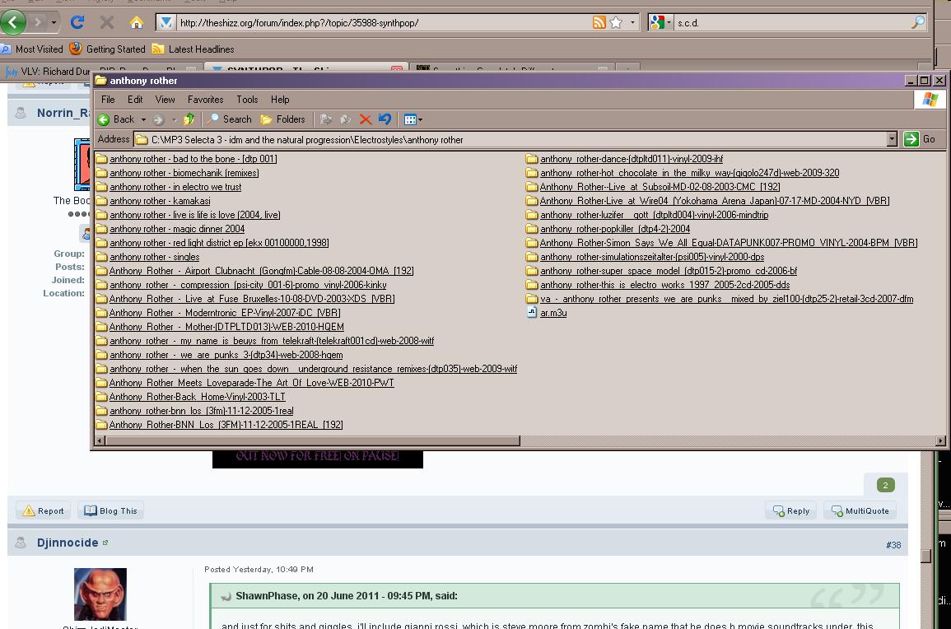This screenshot has width=951, height=629.
Task: Click the Firefox back arrow button
Action: [13, 22]
